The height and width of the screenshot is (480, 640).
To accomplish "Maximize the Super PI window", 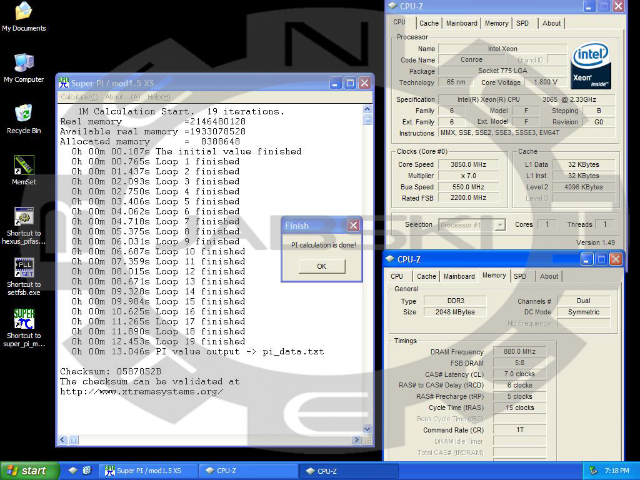I will point(350,83).
